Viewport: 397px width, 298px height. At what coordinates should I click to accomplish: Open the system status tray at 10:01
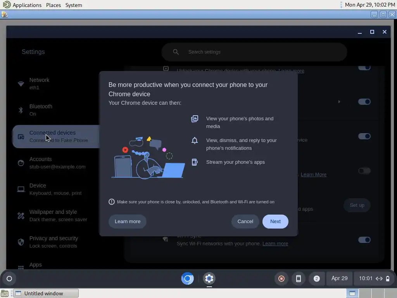coord(374,279)
